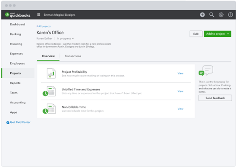Click the Non-billable Time title text

74,107
